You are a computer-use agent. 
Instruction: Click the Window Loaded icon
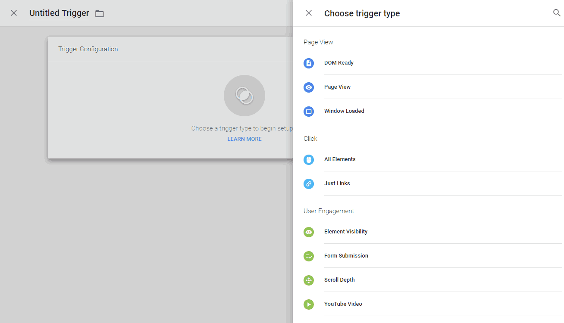pos(309,112)
